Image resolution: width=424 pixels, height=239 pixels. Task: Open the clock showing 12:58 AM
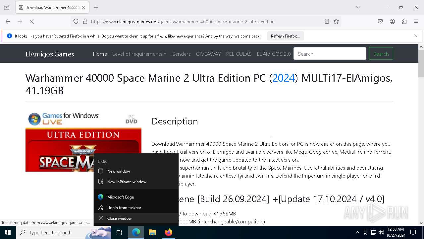[396, 232]
